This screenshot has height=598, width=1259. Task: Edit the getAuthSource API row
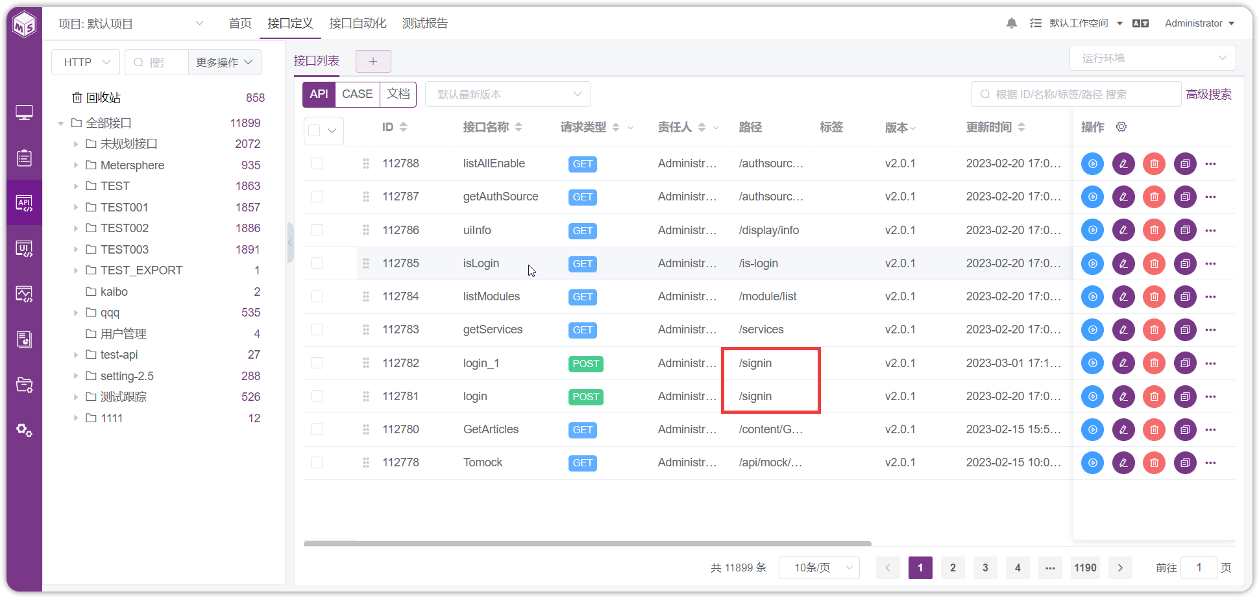[1123, 197]
